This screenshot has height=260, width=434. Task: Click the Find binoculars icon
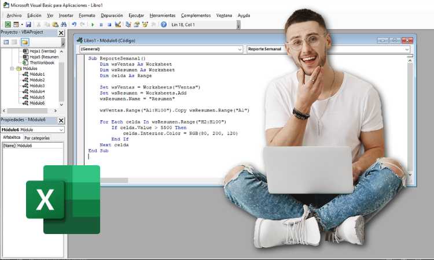63,25
